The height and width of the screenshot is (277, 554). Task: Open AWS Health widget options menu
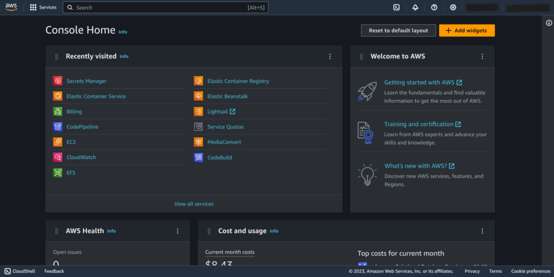(177, 230)
